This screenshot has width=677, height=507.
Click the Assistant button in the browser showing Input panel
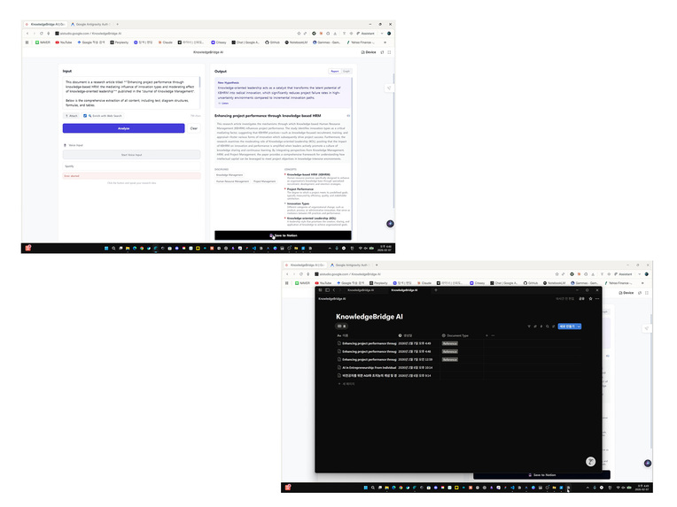[x=366, y=34]
